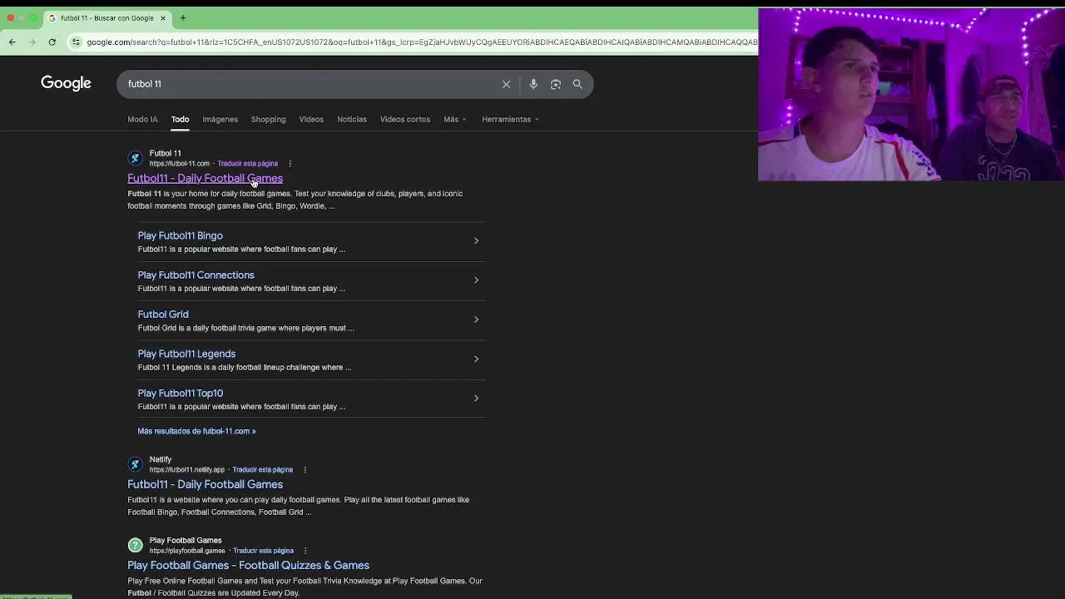The width and height of the screenshot is (1065, 599).
Task: Open the Play Futbol11 Connections sitelink
Action: pos(196,275)
